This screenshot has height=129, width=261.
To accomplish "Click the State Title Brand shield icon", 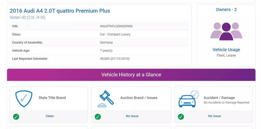I will 24,99.
